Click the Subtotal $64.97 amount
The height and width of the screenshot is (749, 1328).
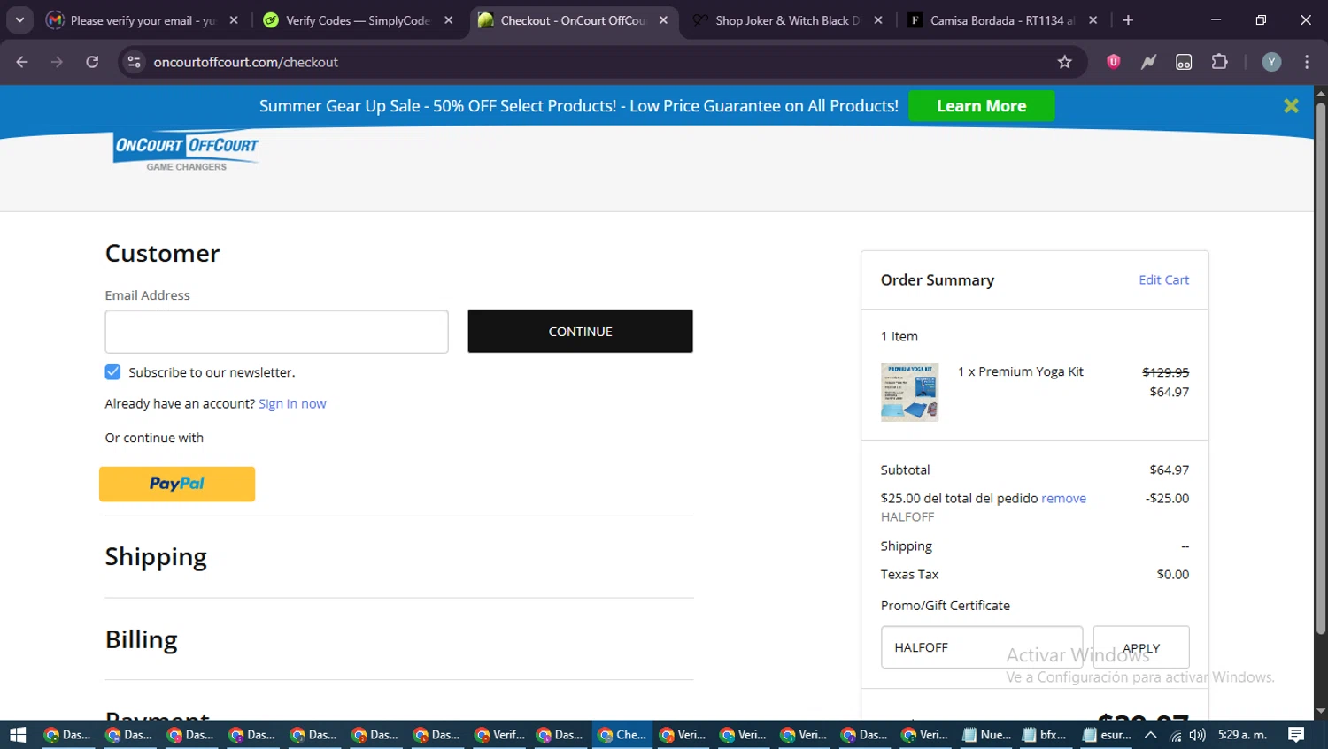(1169, 470)
